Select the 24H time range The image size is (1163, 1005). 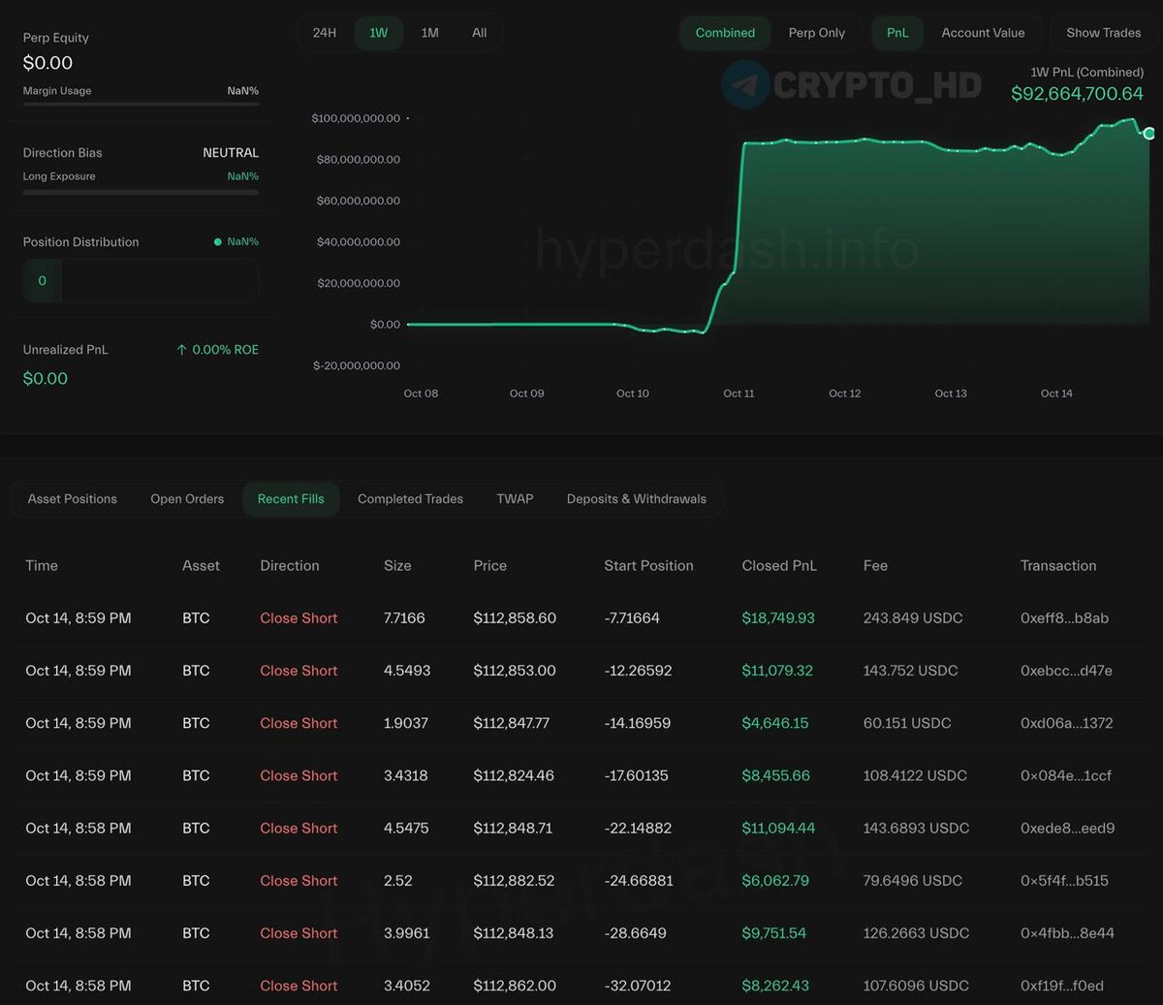click(325, 33)
